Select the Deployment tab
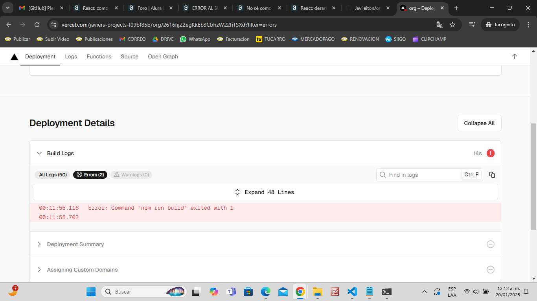Screen dimensions: 537x301 [x=40, y=56]
